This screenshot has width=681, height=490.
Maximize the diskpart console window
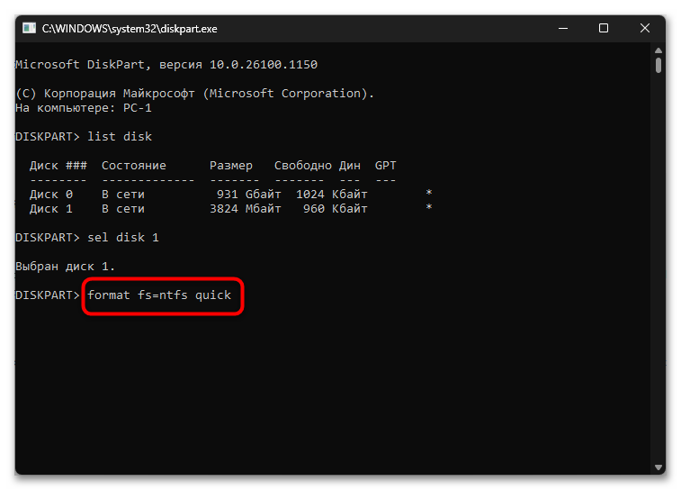[x=604, y=28]
